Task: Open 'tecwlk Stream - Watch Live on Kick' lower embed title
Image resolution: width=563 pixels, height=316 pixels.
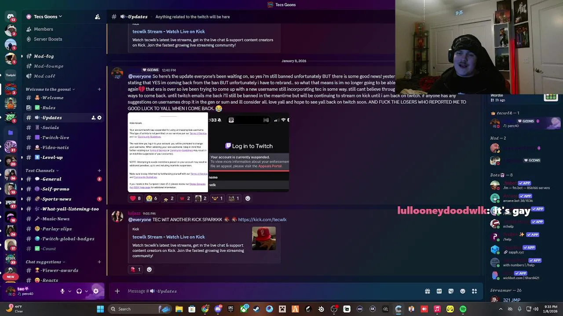Action: (168, 237)
